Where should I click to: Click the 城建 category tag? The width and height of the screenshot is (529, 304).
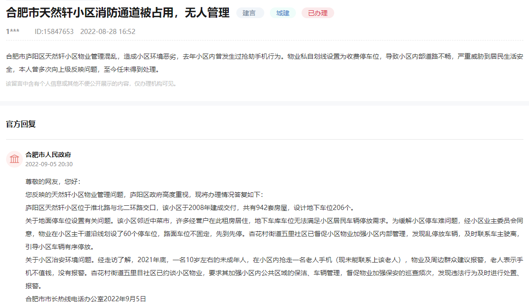(283, 13)
